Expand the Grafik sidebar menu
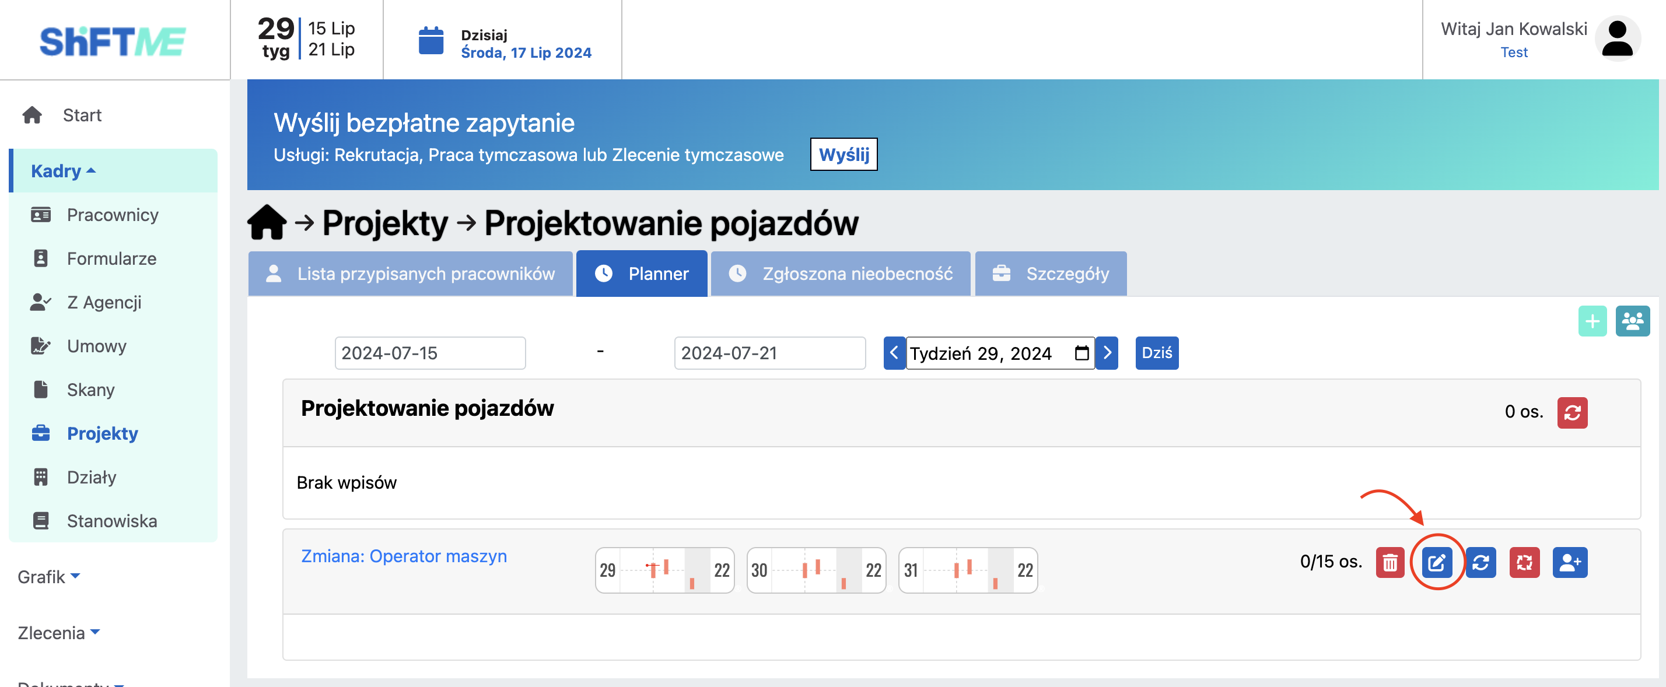1666x687 pixels. [x=48, y=577]
